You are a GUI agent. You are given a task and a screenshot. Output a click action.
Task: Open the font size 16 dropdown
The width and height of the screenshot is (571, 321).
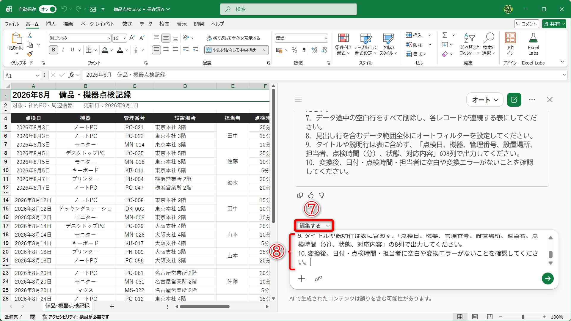click(124, 38)
